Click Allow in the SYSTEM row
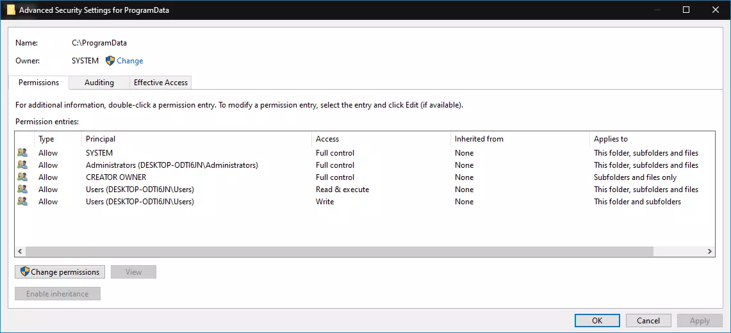Image resolution: width=731 pixels, height=333 pixels. [x=48, y=153]
